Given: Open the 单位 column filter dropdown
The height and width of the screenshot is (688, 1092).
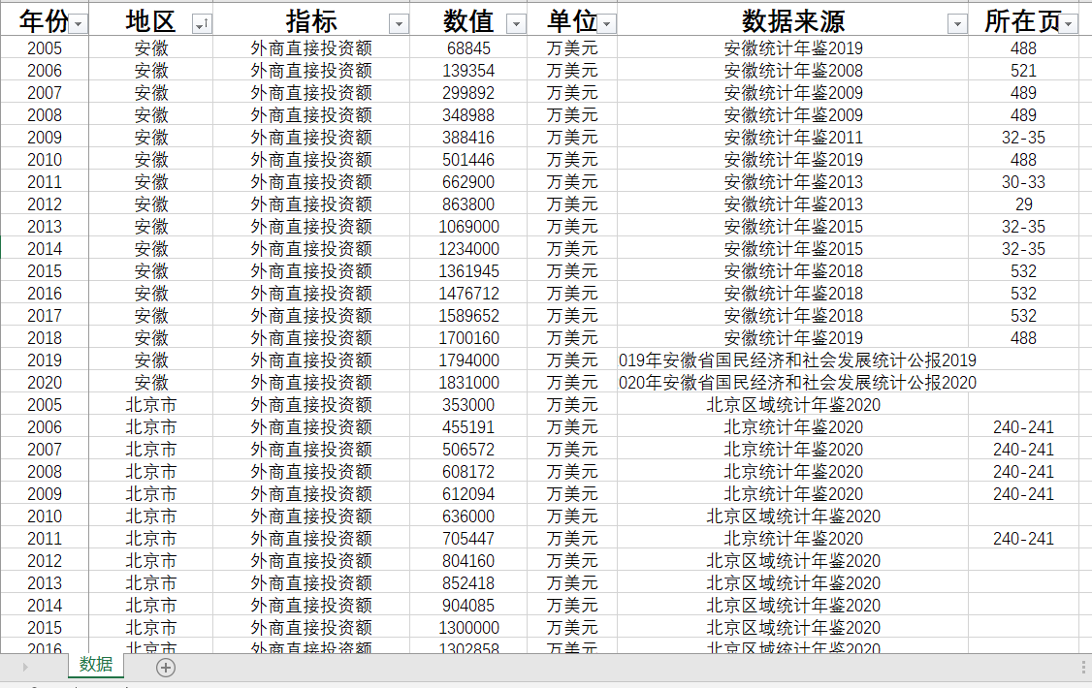Looking at the screenshot, I should (x=606, y=24).
